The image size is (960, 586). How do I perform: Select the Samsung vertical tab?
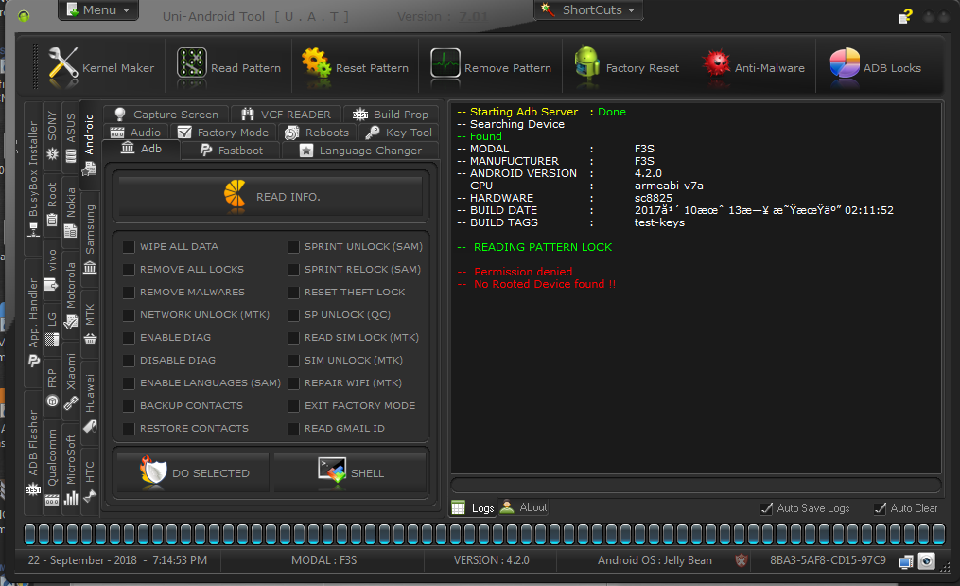click(90, 238)
